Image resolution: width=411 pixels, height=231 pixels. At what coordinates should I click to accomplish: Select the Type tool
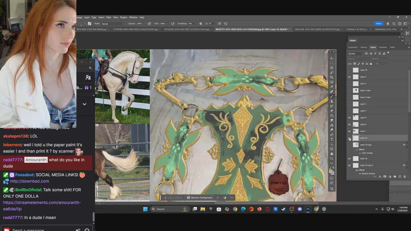332,139
